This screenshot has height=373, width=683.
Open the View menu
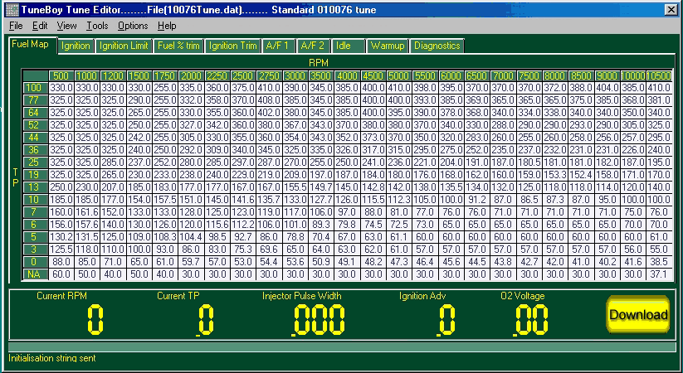tap(66, 26)
